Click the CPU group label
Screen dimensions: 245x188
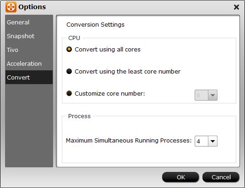pyautogui.click(x=74, y=38)
